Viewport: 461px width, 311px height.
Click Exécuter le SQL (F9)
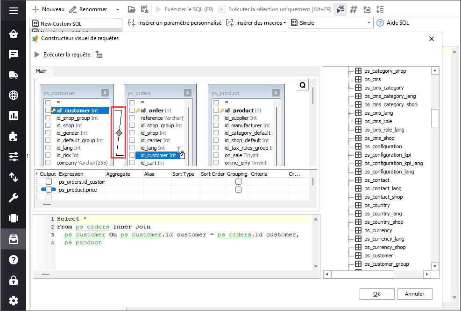click(184, 9)
